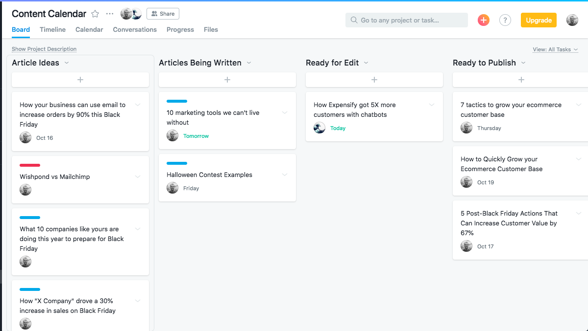588x331 pixels.
Task: Click the blue tag on 10 marketing tools card
Action: [x=177, y=101]
